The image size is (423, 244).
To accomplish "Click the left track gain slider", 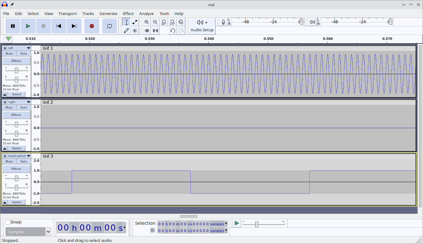I will point(17,70).
